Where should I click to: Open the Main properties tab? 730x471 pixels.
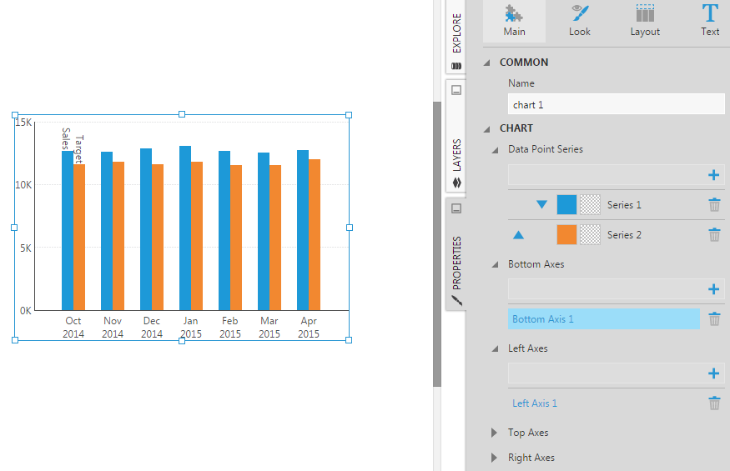click(x=514, y=21)
